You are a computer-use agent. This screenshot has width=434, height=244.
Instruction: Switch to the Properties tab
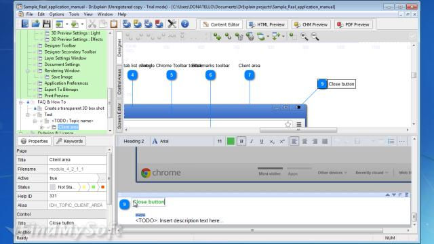35,141
